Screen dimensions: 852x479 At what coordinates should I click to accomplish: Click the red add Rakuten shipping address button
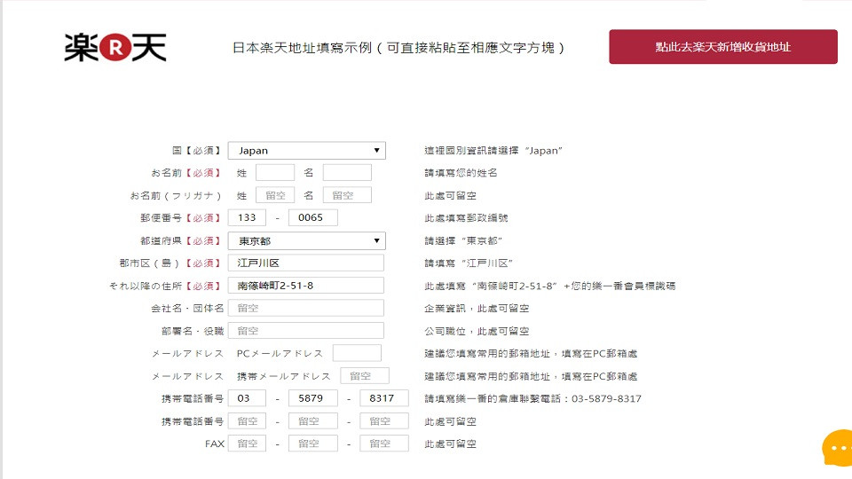pos(722,47)
